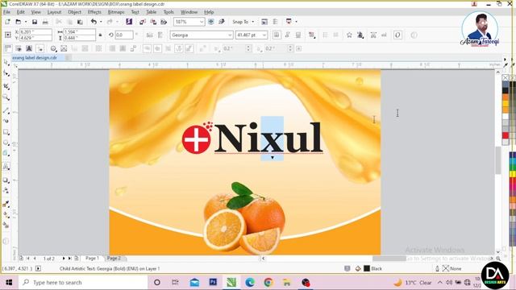Pick the no-color X swatch in palette

click(506, 77)
